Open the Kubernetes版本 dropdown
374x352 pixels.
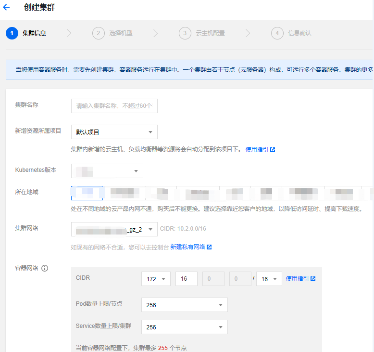(107, 171)
